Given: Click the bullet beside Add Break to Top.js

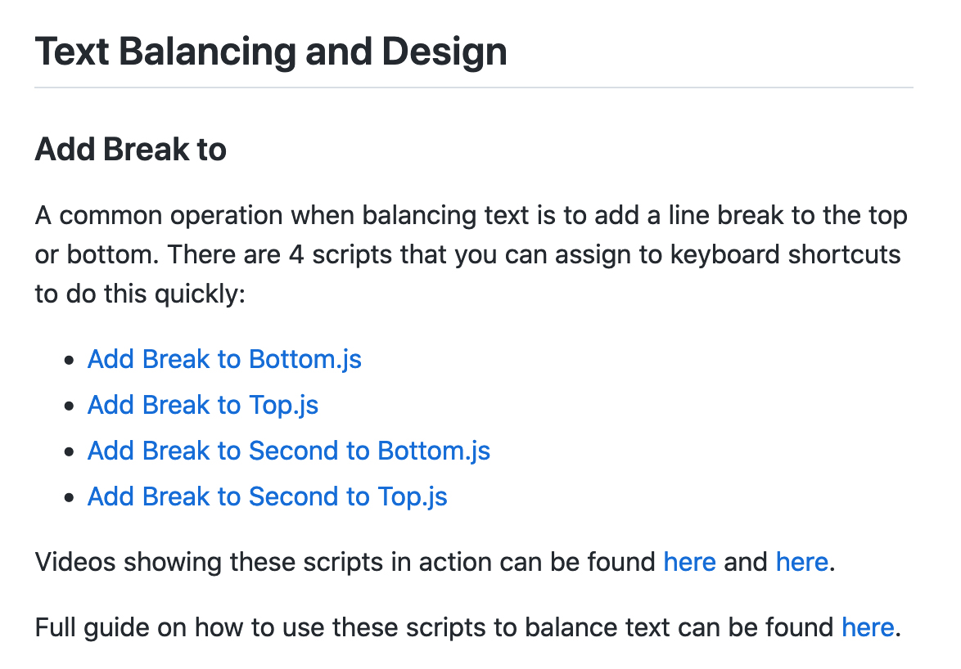Looking at the screenshot, I should click(70, 406).
